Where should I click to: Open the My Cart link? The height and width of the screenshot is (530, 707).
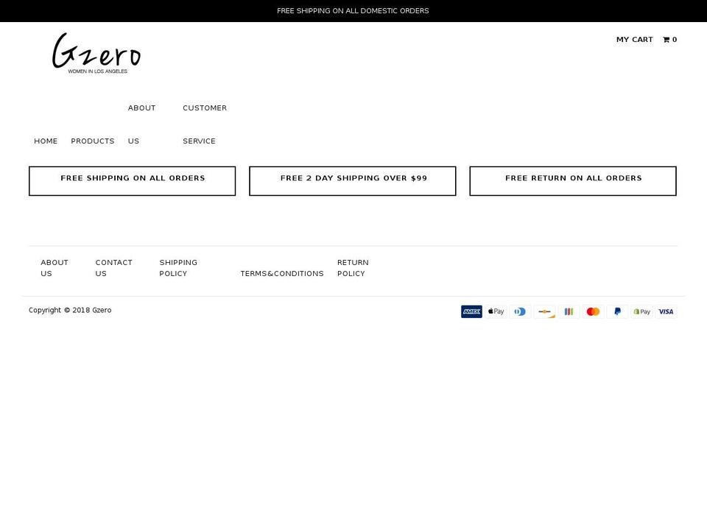click(634, 40)
